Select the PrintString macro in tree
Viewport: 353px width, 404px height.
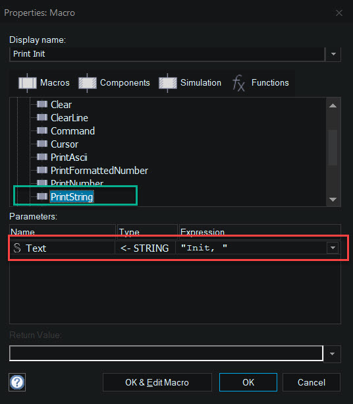[x=72, y=197]
